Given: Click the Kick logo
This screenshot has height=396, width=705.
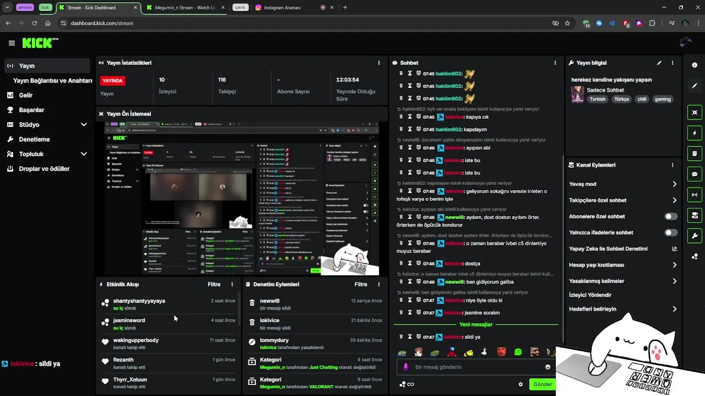Looking at the screenshot, I should (x=40, y=43).
